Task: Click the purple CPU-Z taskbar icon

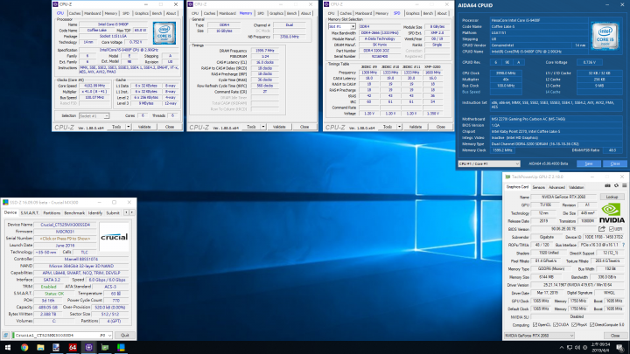Action: coord(88,348)
